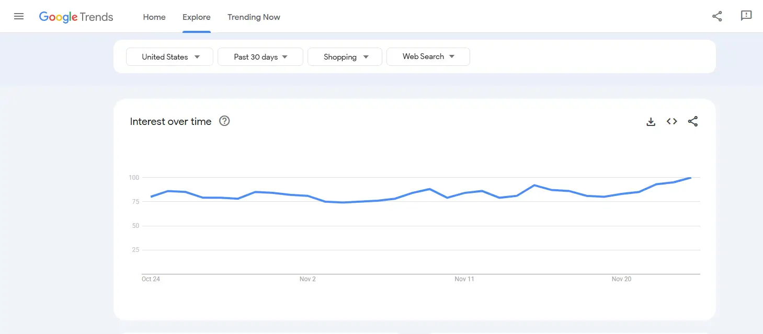Click the Nov 2 axis label
This screenshot has height=334, width=763.
tap(308, 279)
